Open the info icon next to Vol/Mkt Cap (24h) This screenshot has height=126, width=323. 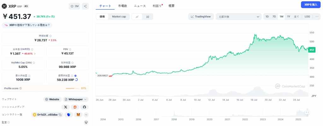pyautogui.click(x=34, y=63)
